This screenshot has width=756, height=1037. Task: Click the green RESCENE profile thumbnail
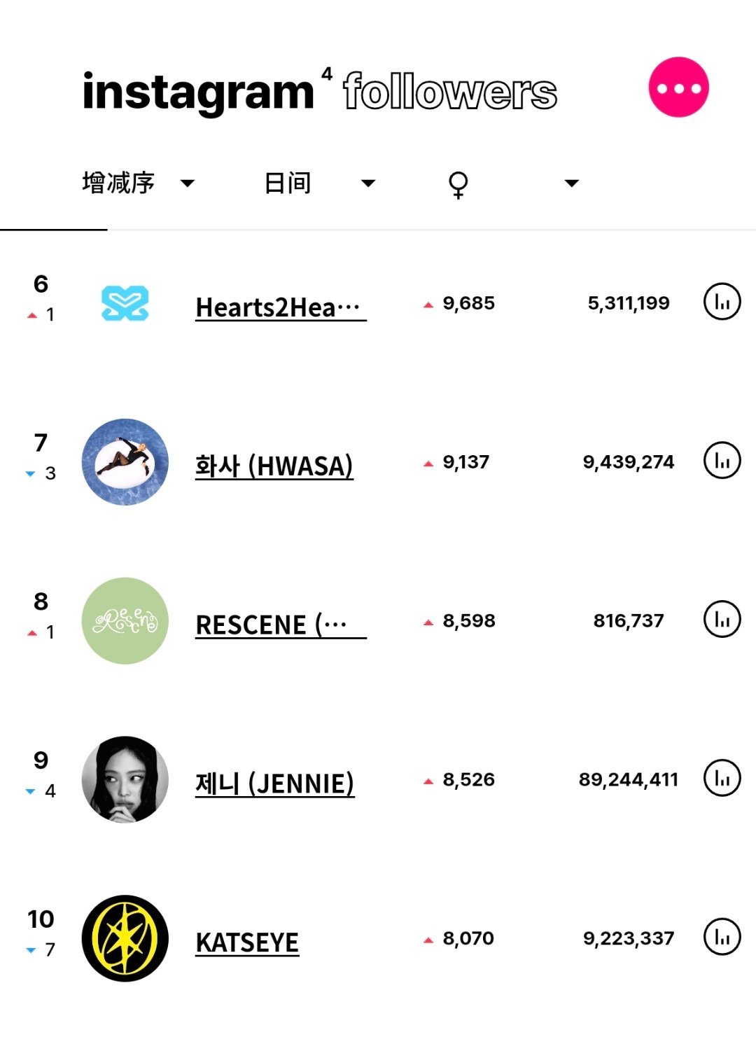(x=125, y=620)
